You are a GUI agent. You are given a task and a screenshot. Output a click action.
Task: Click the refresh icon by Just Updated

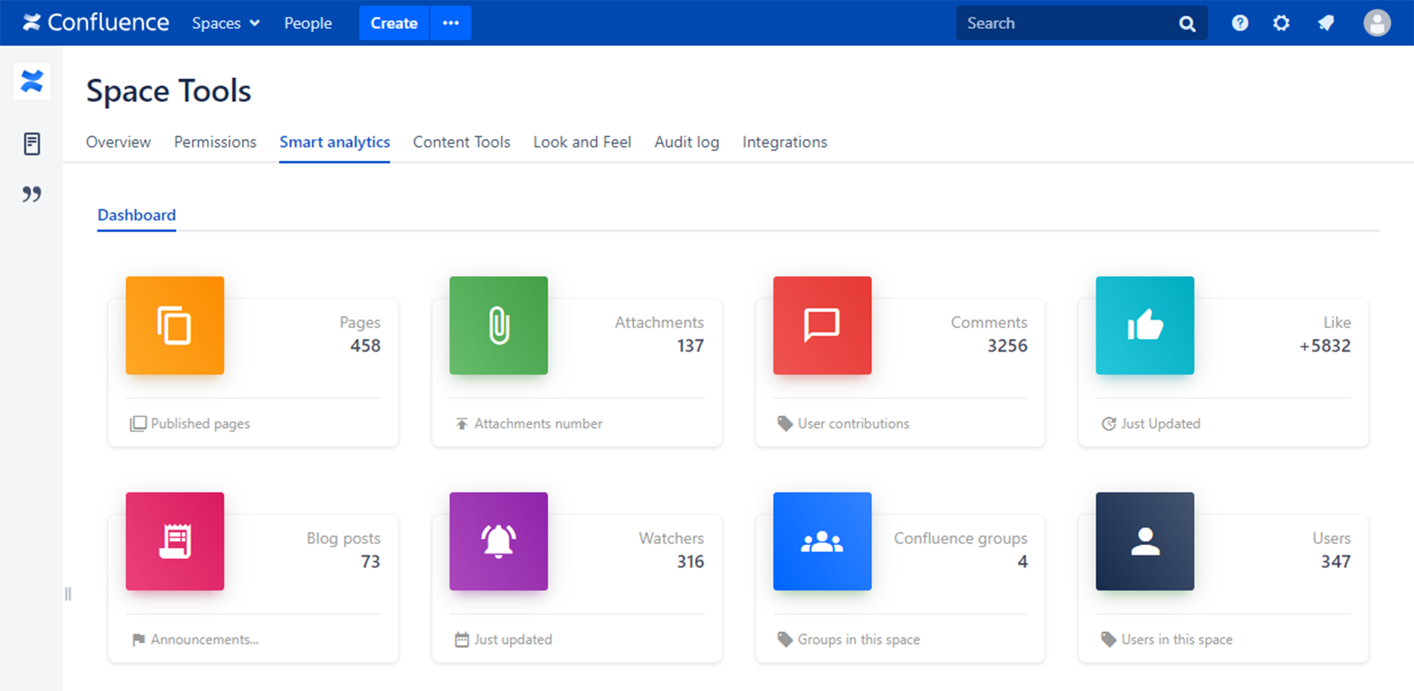1109,424
